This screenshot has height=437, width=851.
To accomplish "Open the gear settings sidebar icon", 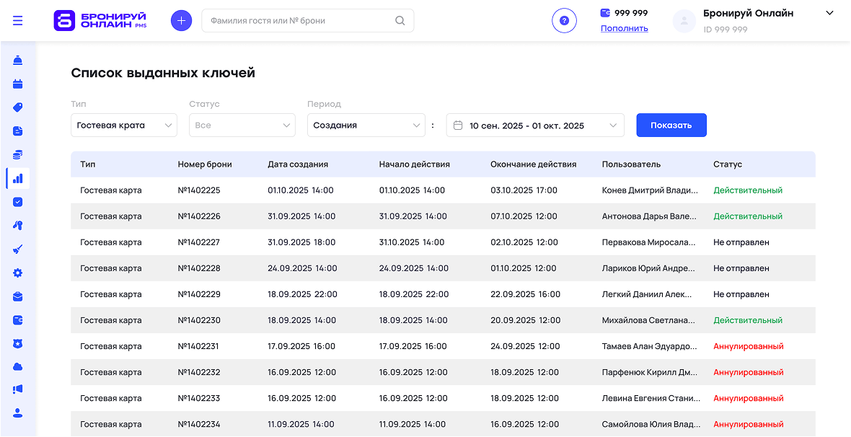I will tap(18, 273).
